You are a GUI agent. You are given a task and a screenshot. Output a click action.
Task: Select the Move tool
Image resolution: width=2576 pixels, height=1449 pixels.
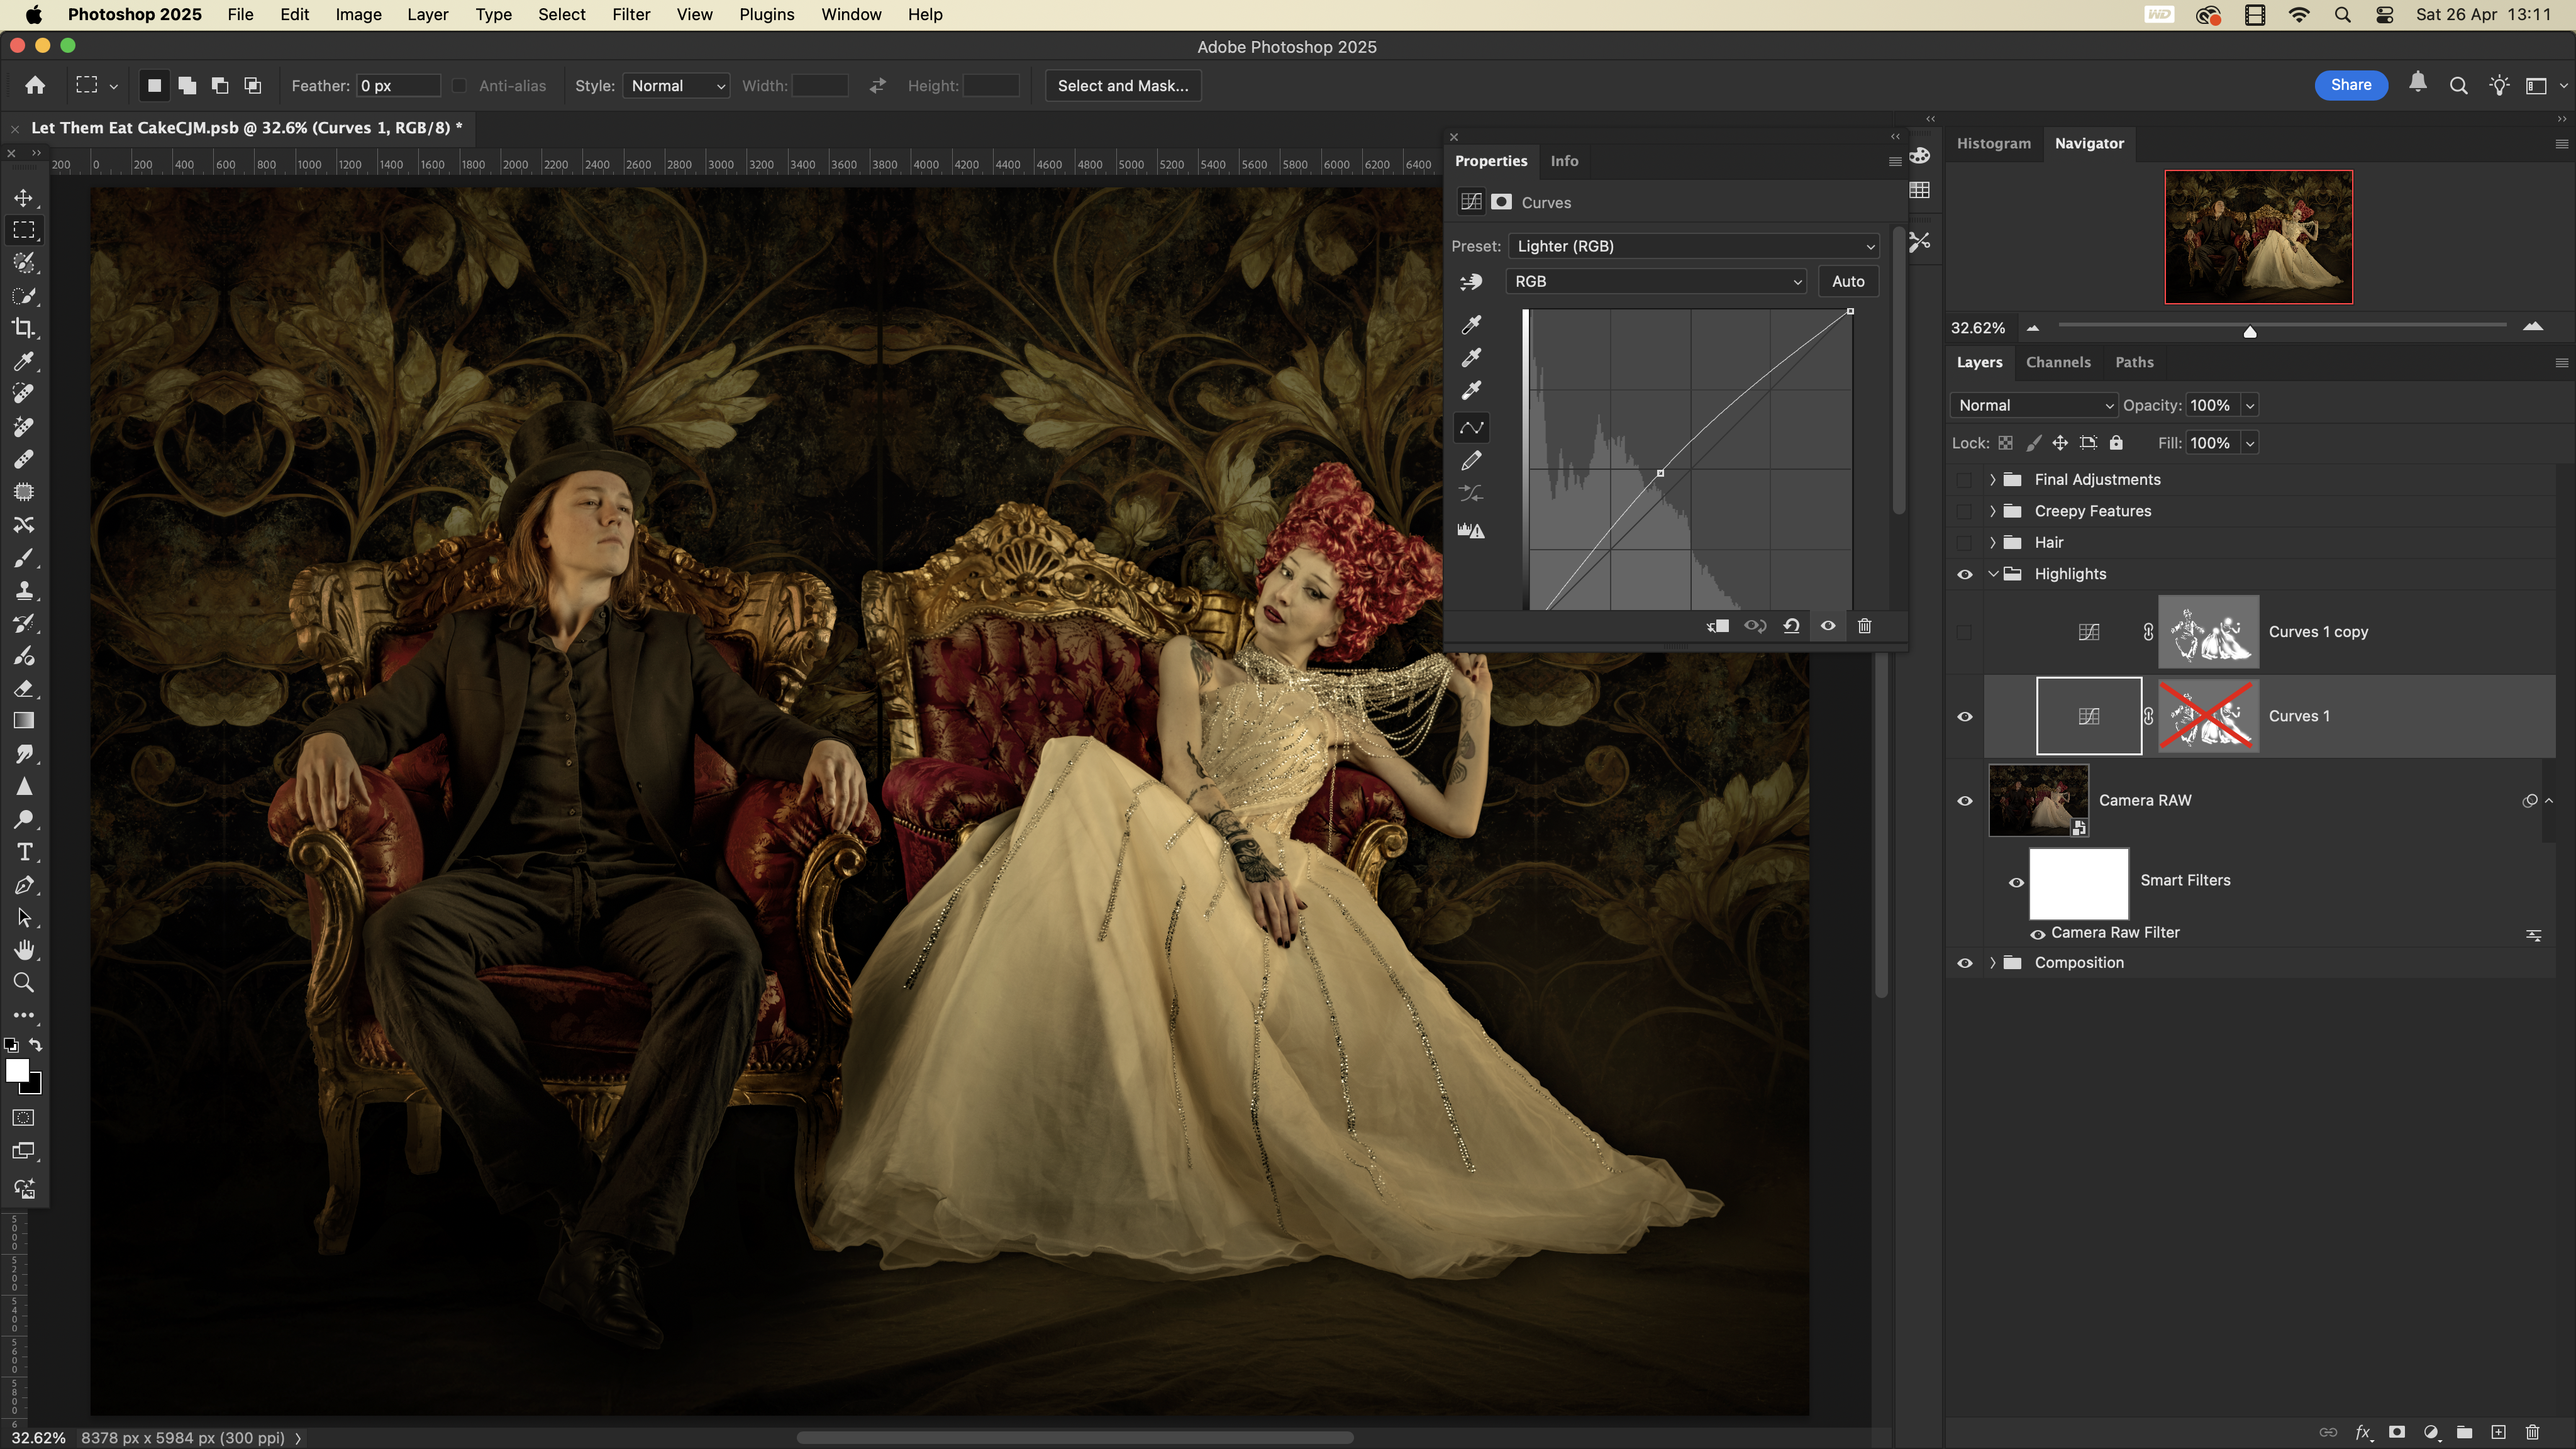pos(24,198)
